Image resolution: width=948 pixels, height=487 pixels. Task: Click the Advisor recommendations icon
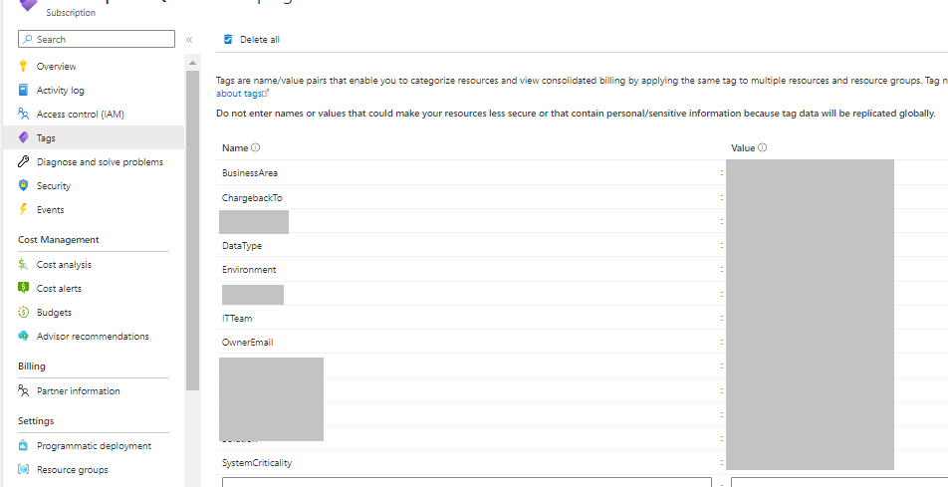click(x=24, y=337)
